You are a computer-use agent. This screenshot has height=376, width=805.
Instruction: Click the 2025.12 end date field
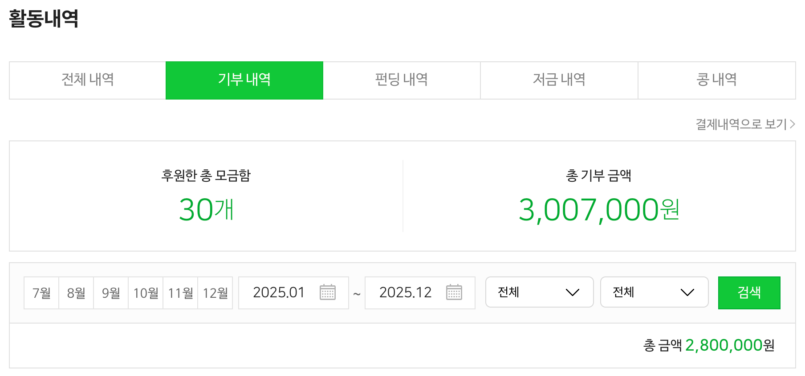pyautogui.click(x=405, y=292)
